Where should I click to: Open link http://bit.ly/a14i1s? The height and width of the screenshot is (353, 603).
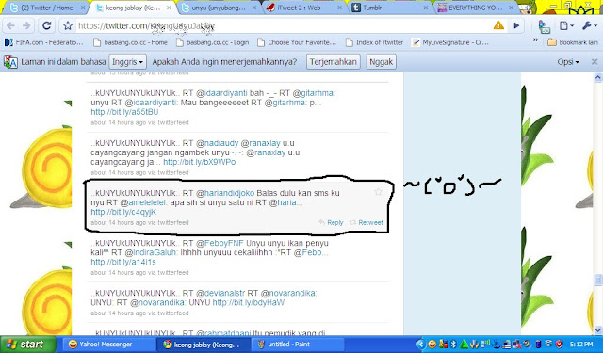tap(123, 262)
